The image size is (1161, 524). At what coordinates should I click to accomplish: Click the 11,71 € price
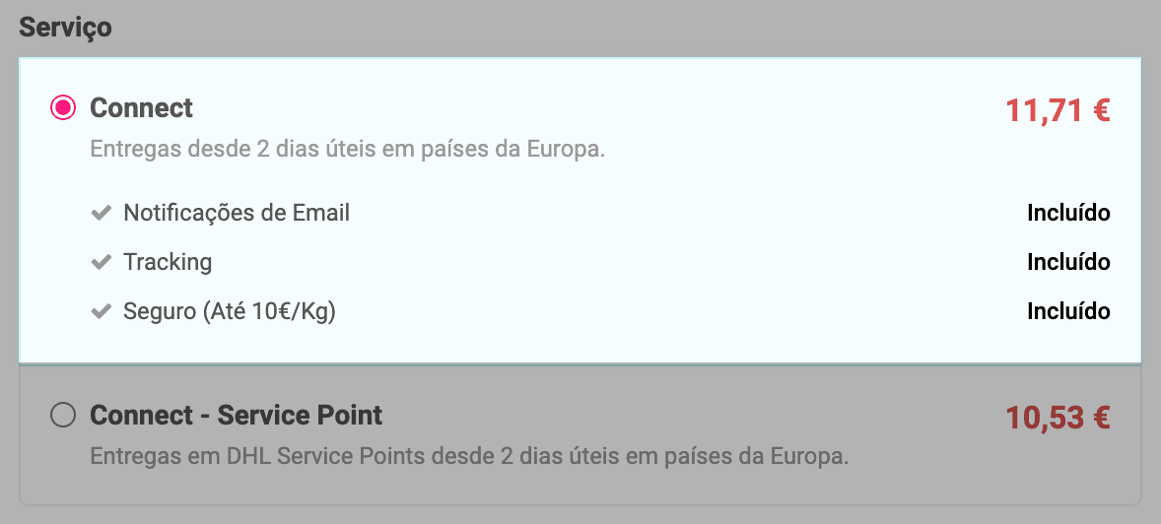[1058, 110]
